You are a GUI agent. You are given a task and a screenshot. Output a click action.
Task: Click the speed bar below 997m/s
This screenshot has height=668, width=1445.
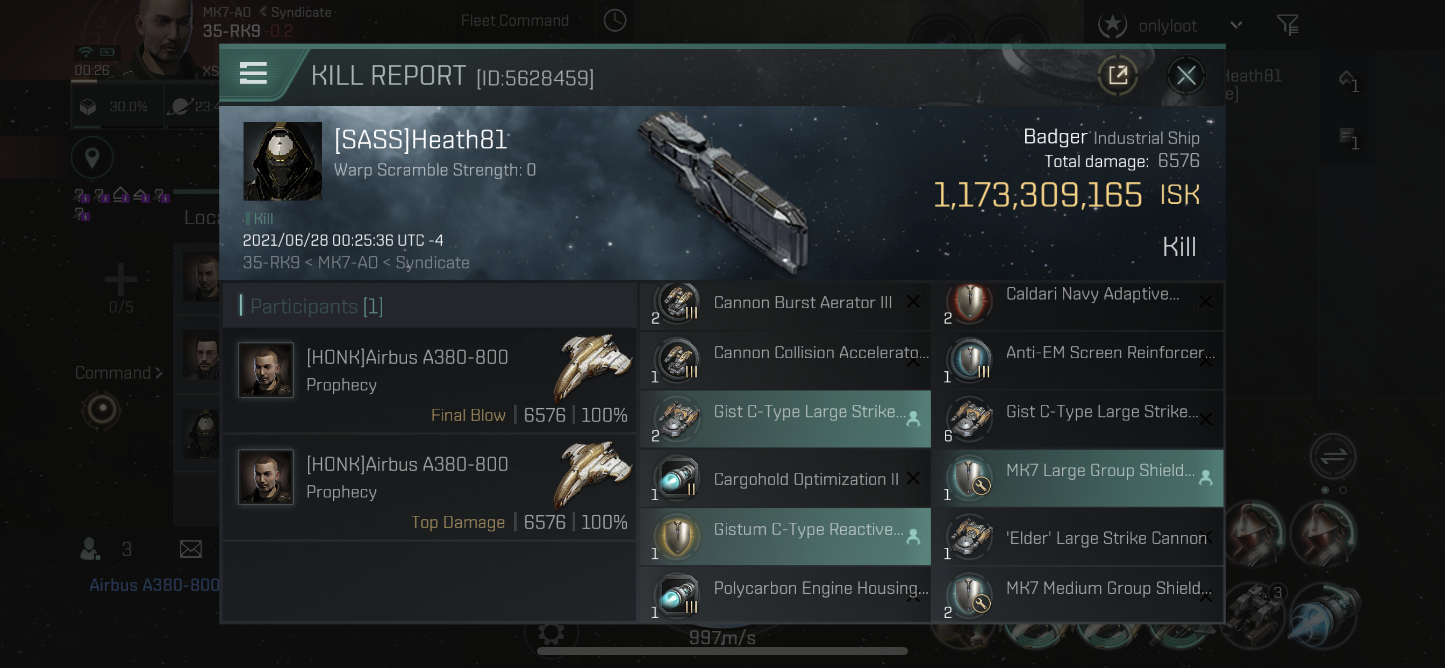pos(722,651)
